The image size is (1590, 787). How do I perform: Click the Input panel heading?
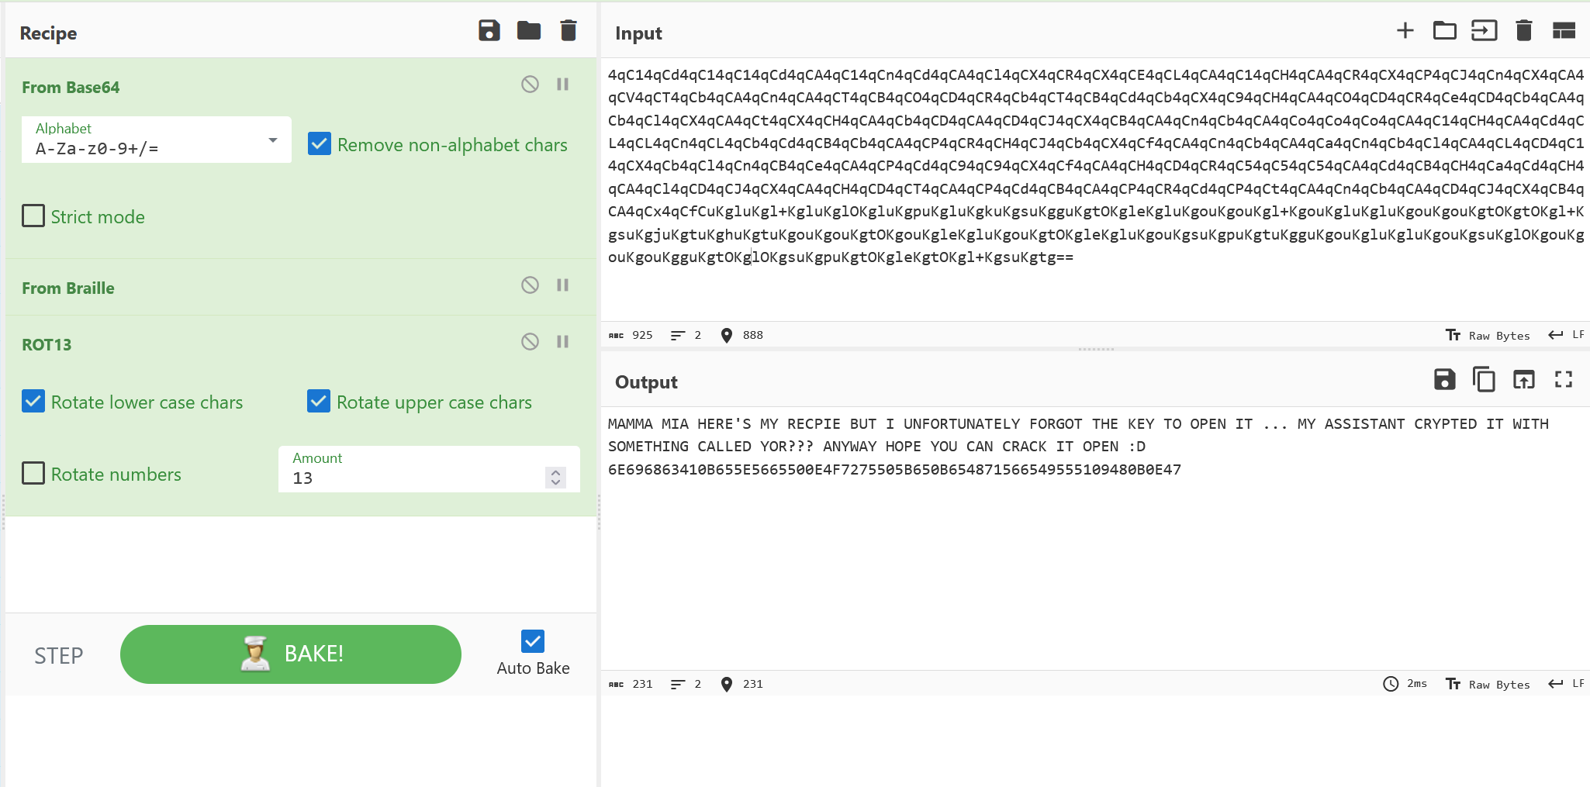[638, 33]
